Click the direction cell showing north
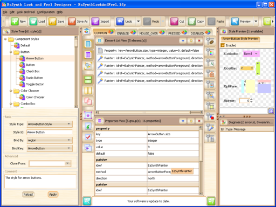Image resolution: width=276 pixels, height=207 pixels. (x=173, y=178)
